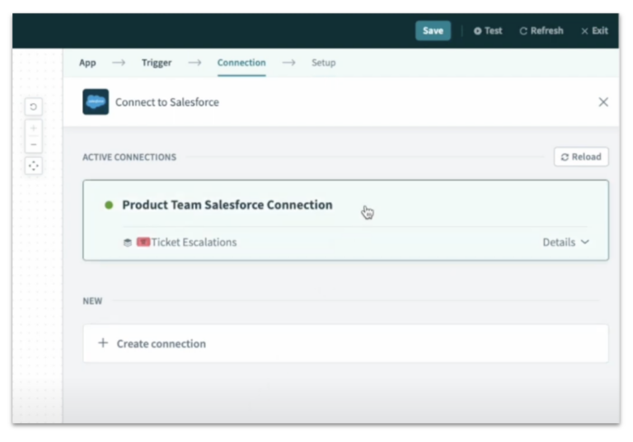Reload the active connections list
The width and height of the screenshot is (633, 442).
[581, 157]
